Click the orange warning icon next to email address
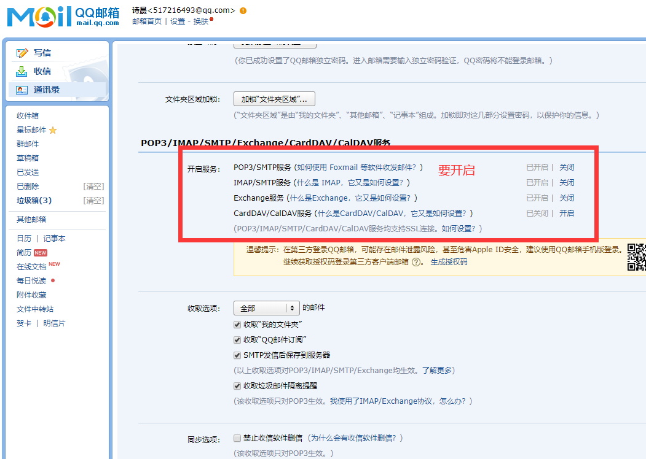The image size is (646, 459). coord(243,10)
